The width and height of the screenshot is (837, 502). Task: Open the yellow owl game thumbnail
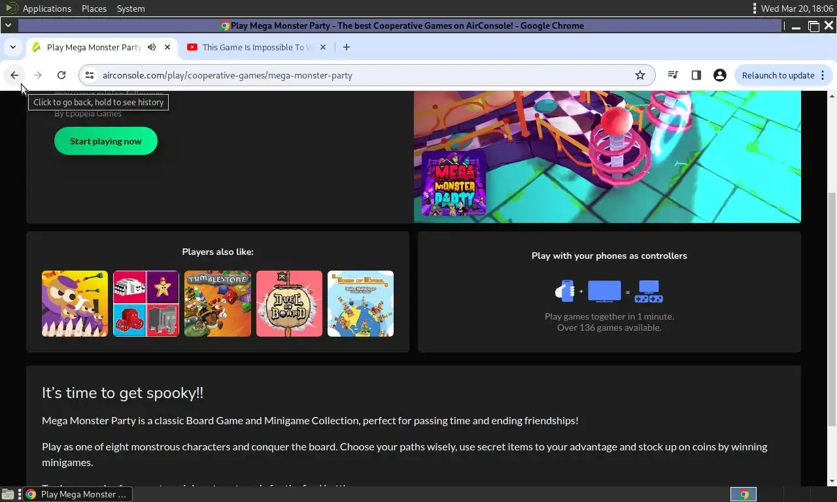pyautogui.click(x=75, y=304)
